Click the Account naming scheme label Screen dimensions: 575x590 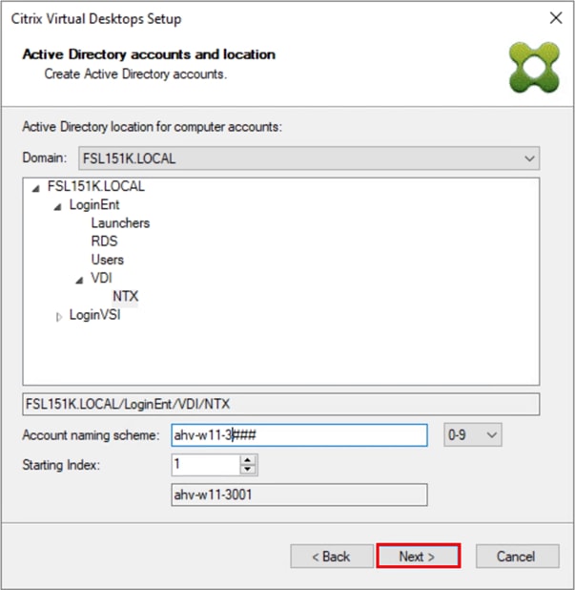click(x=91, y=435)
